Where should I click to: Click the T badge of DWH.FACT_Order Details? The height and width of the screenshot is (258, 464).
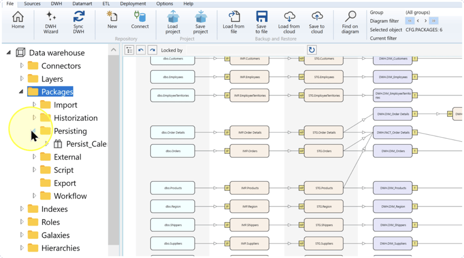coord(415,132)
